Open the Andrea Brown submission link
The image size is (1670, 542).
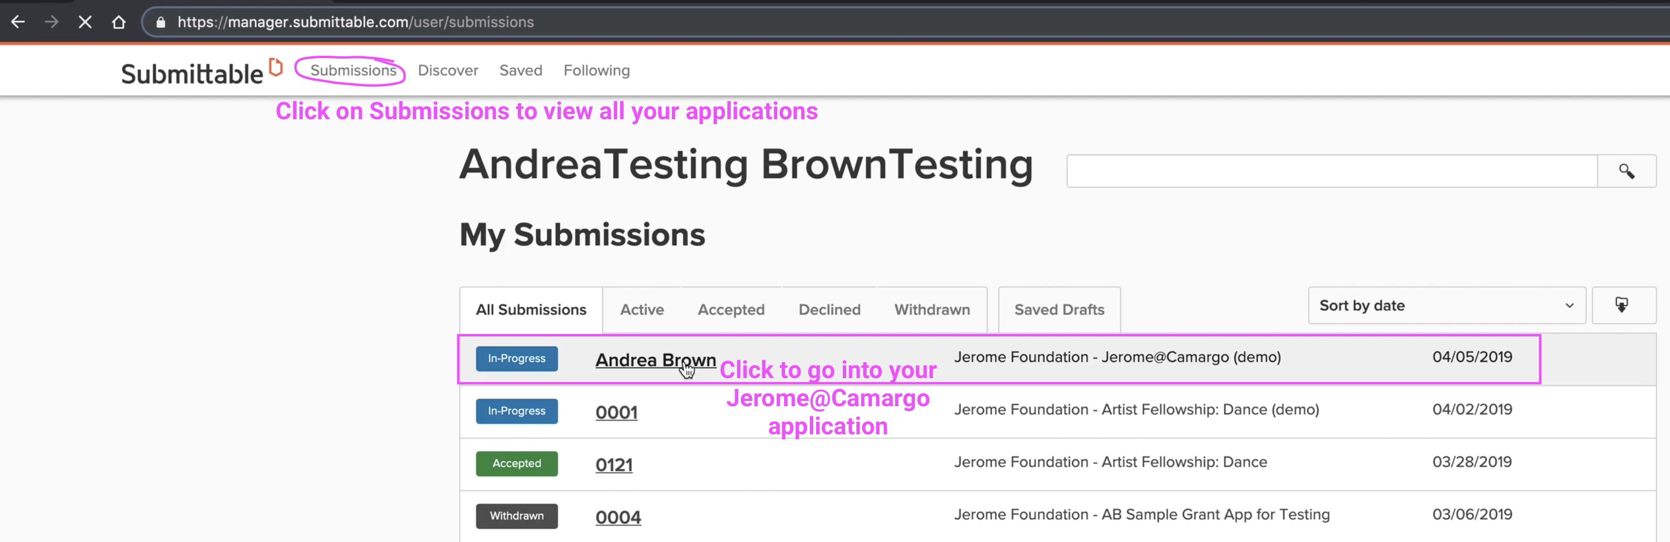pyautogui.click(x=655, y=359)
